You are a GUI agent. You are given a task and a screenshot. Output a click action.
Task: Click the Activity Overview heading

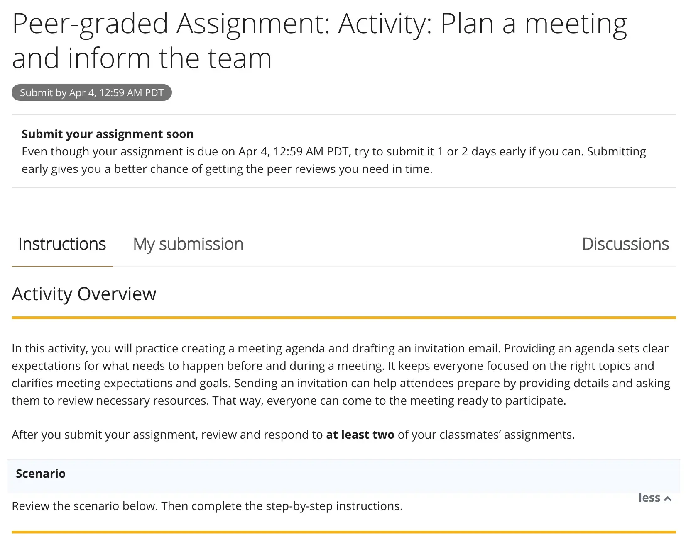[x=84, y=294]
